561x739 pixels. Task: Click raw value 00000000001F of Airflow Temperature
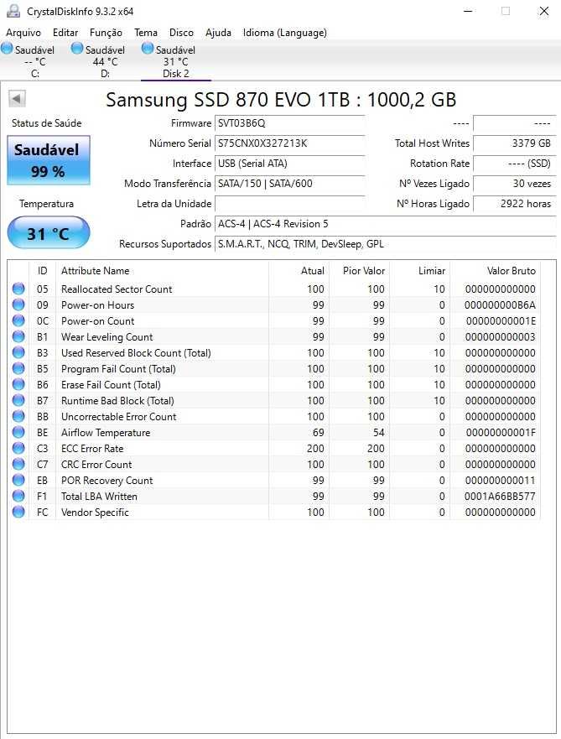[501, 433]
